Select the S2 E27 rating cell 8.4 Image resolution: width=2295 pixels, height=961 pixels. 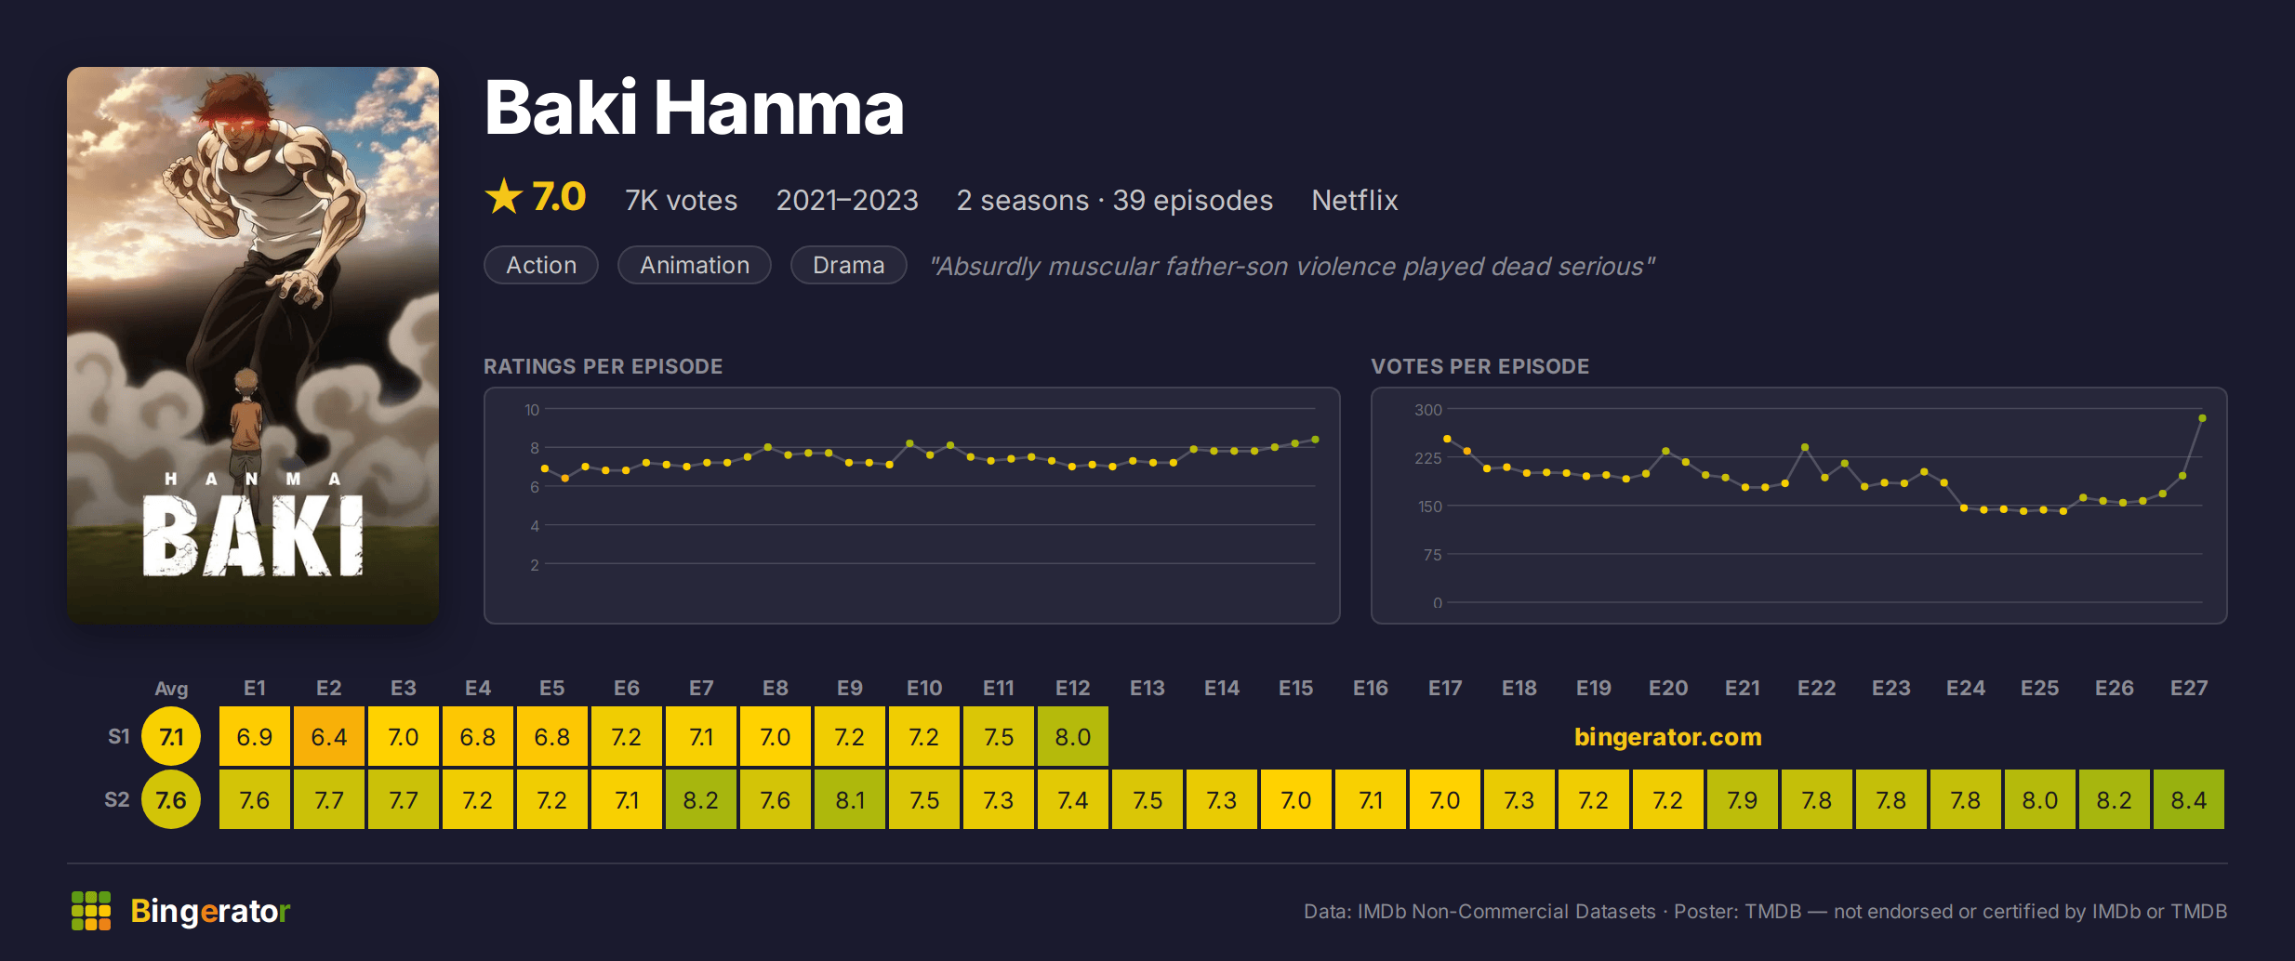click(2189, 800)
